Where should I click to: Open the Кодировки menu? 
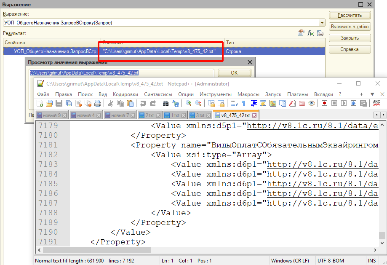(125, 94)
